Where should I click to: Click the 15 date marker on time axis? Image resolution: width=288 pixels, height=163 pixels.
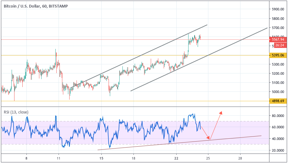[x=101, y=158]
